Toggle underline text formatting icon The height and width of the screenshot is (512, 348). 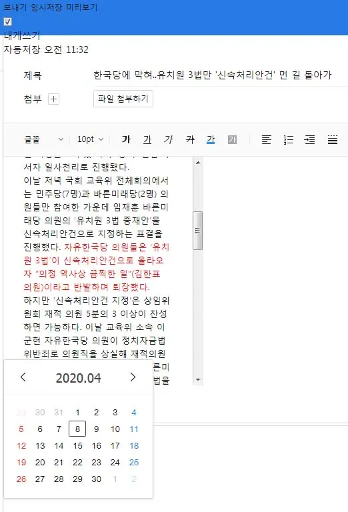(x=147, y=140)
